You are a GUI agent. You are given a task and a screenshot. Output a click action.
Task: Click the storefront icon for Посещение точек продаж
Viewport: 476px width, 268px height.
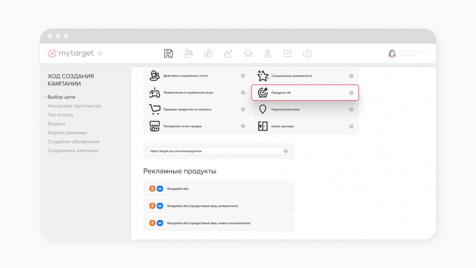154,126
